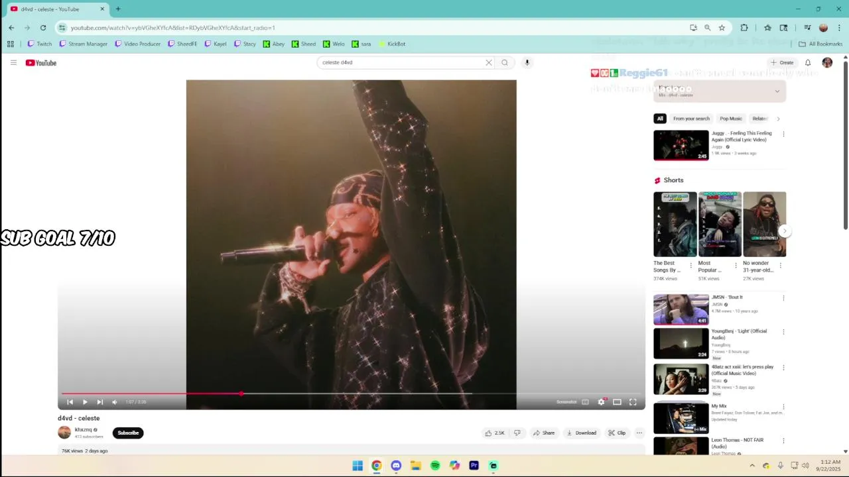The image size is (849, 477).
Task: Open khxznq channel avatar
Action: 64,433
